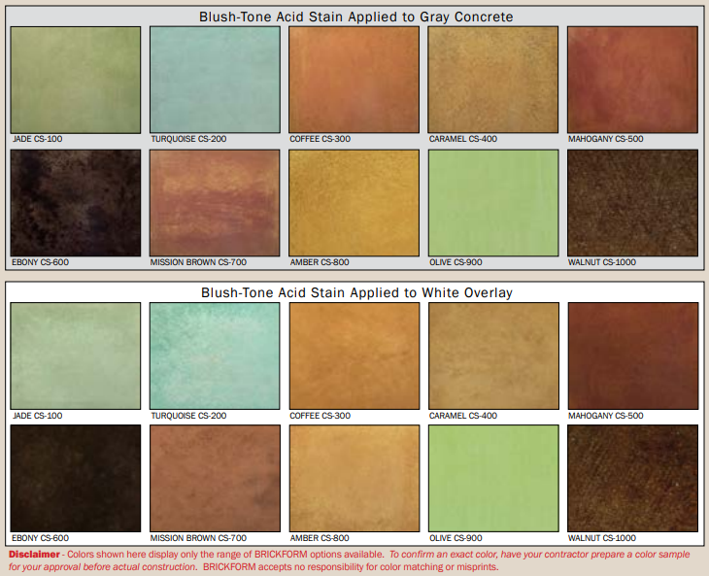Choose the Caramel CS-400 swatch on Gray Concrete
This screenshot has height=576, width=709.
(x=493, y=80)
